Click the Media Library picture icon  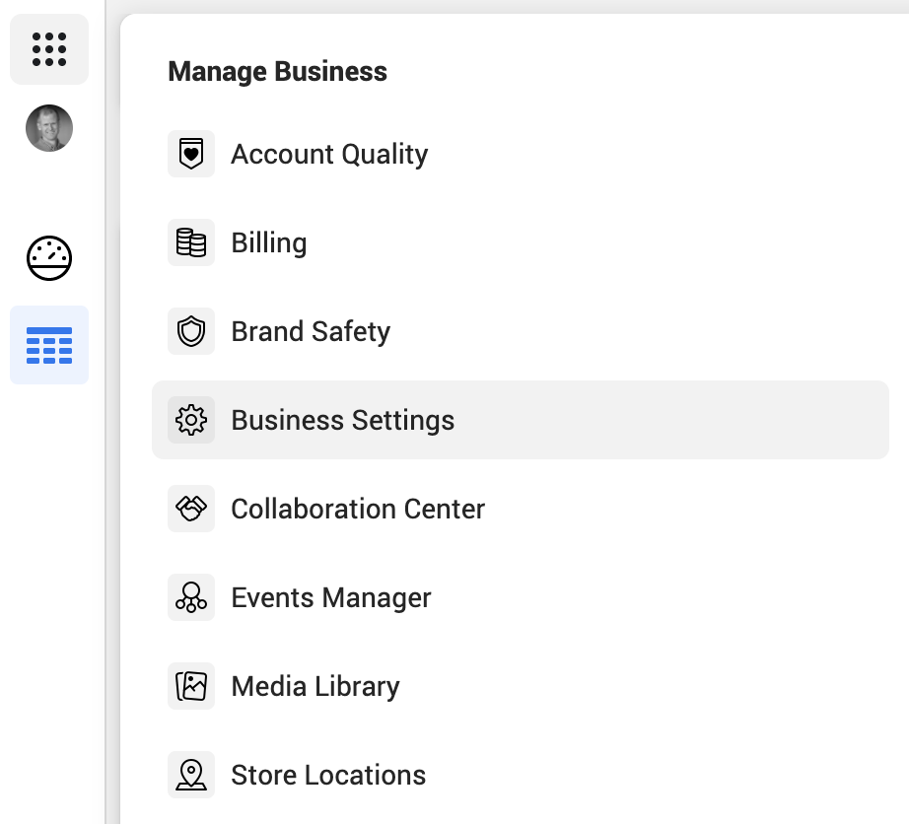[191, 686]
